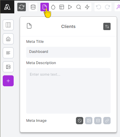This screenshot has height=137, width=120.
Task: Click the Clients panel heading
Action: 68,26
